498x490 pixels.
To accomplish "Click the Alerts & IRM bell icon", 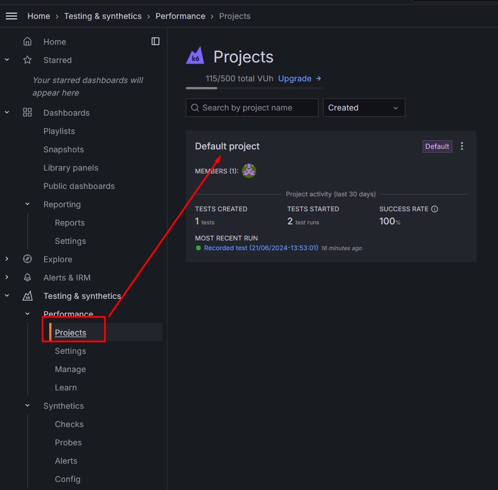I will (x=27, y=278).
